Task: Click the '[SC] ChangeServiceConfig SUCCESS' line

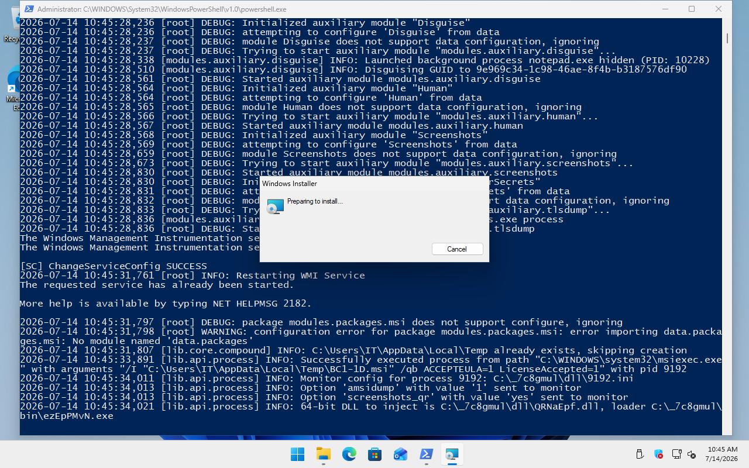Action: pyautogui.click(x=114, y=266)
